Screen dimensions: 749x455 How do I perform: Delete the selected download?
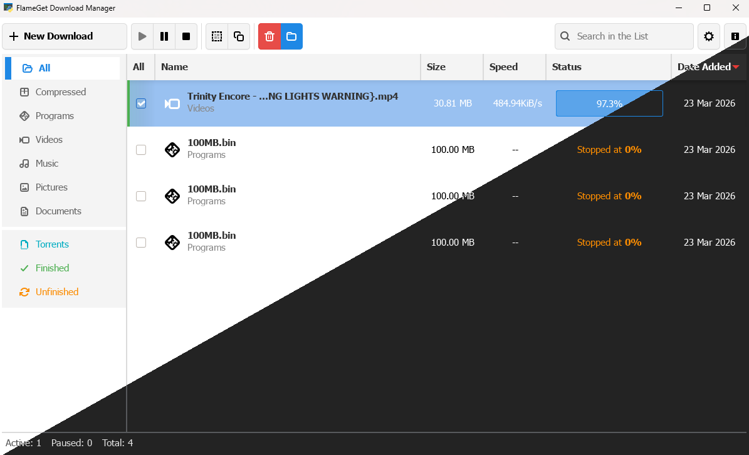269,36
